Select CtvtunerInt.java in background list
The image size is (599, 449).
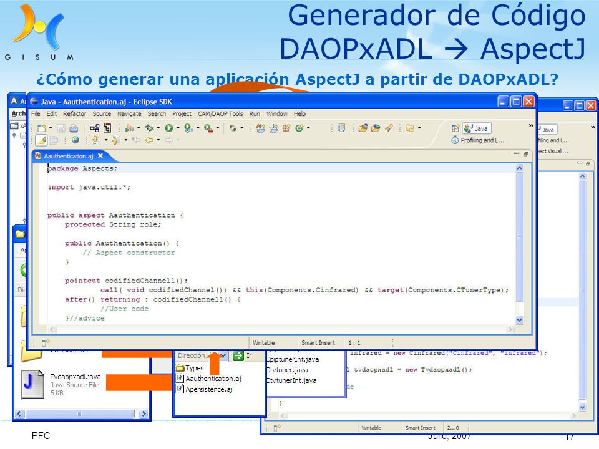[291, 380]
